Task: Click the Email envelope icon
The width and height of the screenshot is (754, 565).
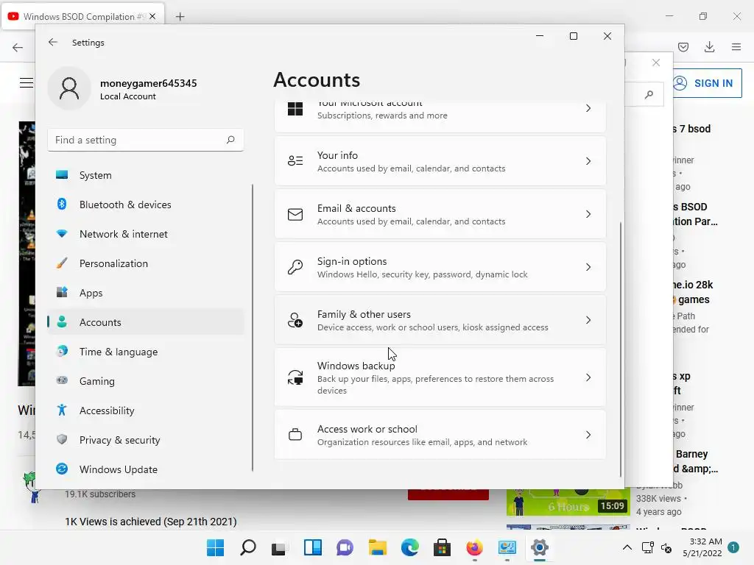Action: (x=295, y=214)
